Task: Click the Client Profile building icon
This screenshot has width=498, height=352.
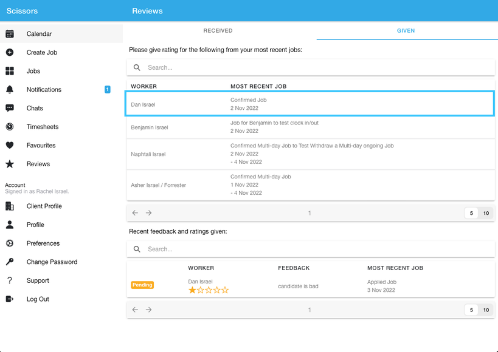Action: click(x=10, y=206)
